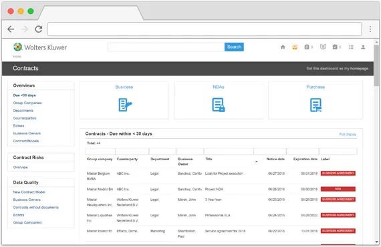Click the Wolters Kluwer logo
The width and height of the screenshot is (381, 247).
point(40,47)
